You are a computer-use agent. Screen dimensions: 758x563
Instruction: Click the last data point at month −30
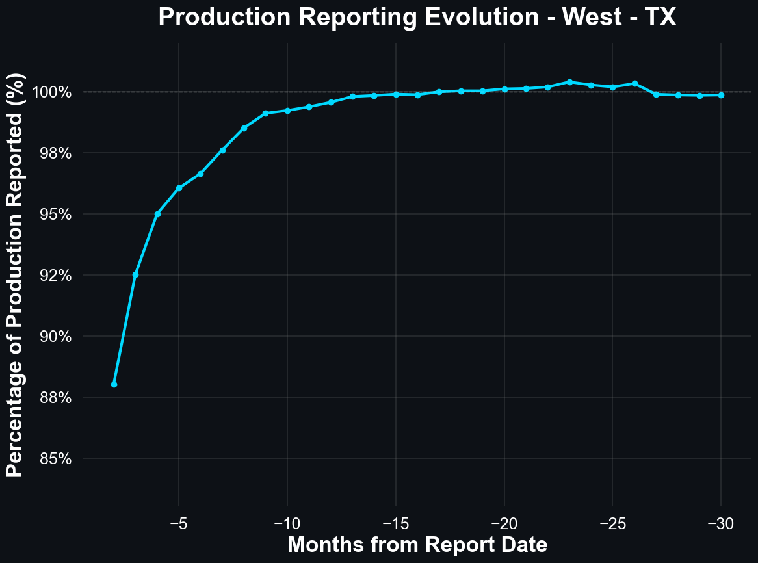tap(721, 95)
